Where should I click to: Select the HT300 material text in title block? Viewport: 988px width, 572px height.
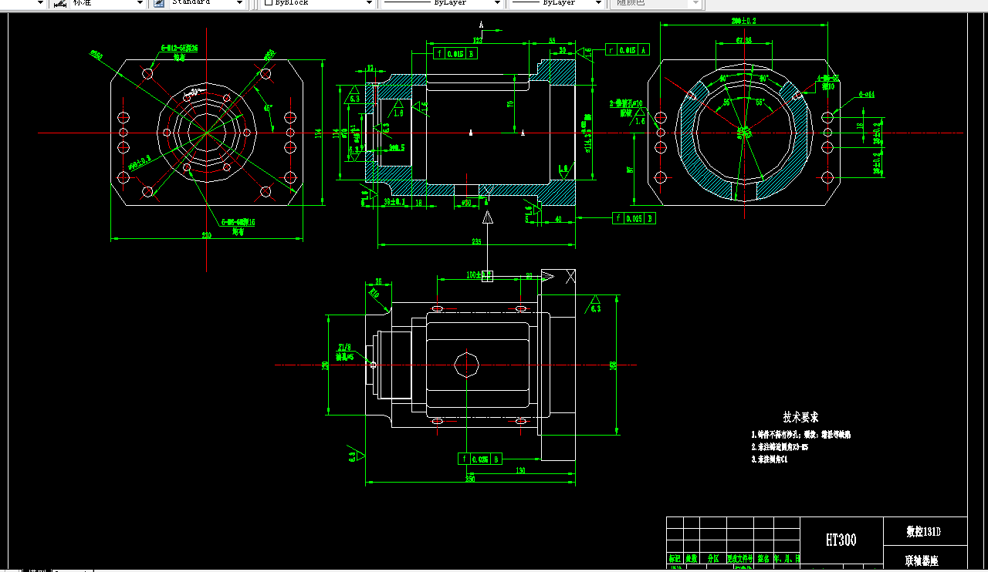tap(841, 540)
